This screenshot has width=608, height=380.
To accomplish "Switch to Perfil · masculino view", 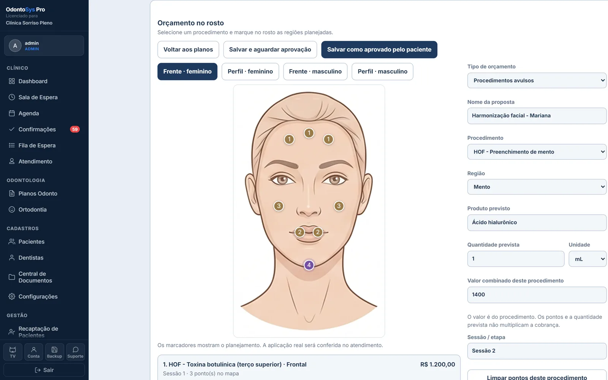I will (382, 71).
